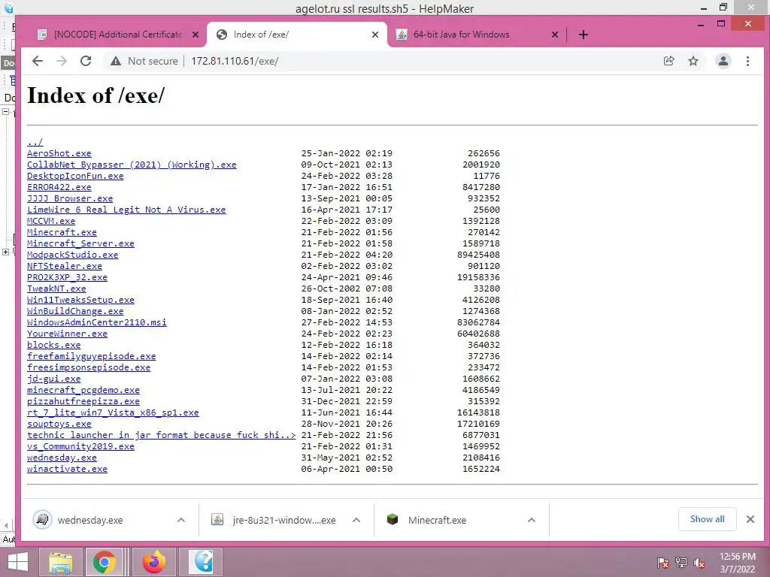
Task: Click vs_Community2019.exe link
Action: point(80,447)
